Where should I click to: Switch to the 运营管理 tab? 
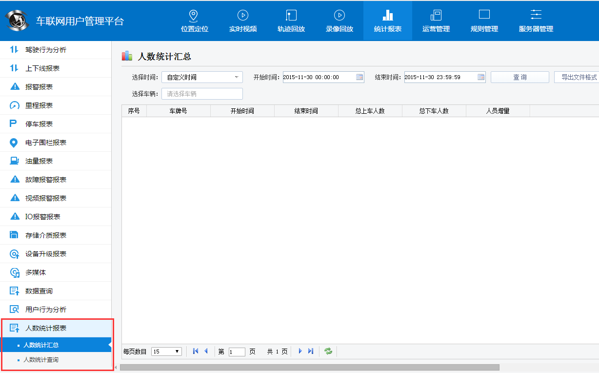436,21
